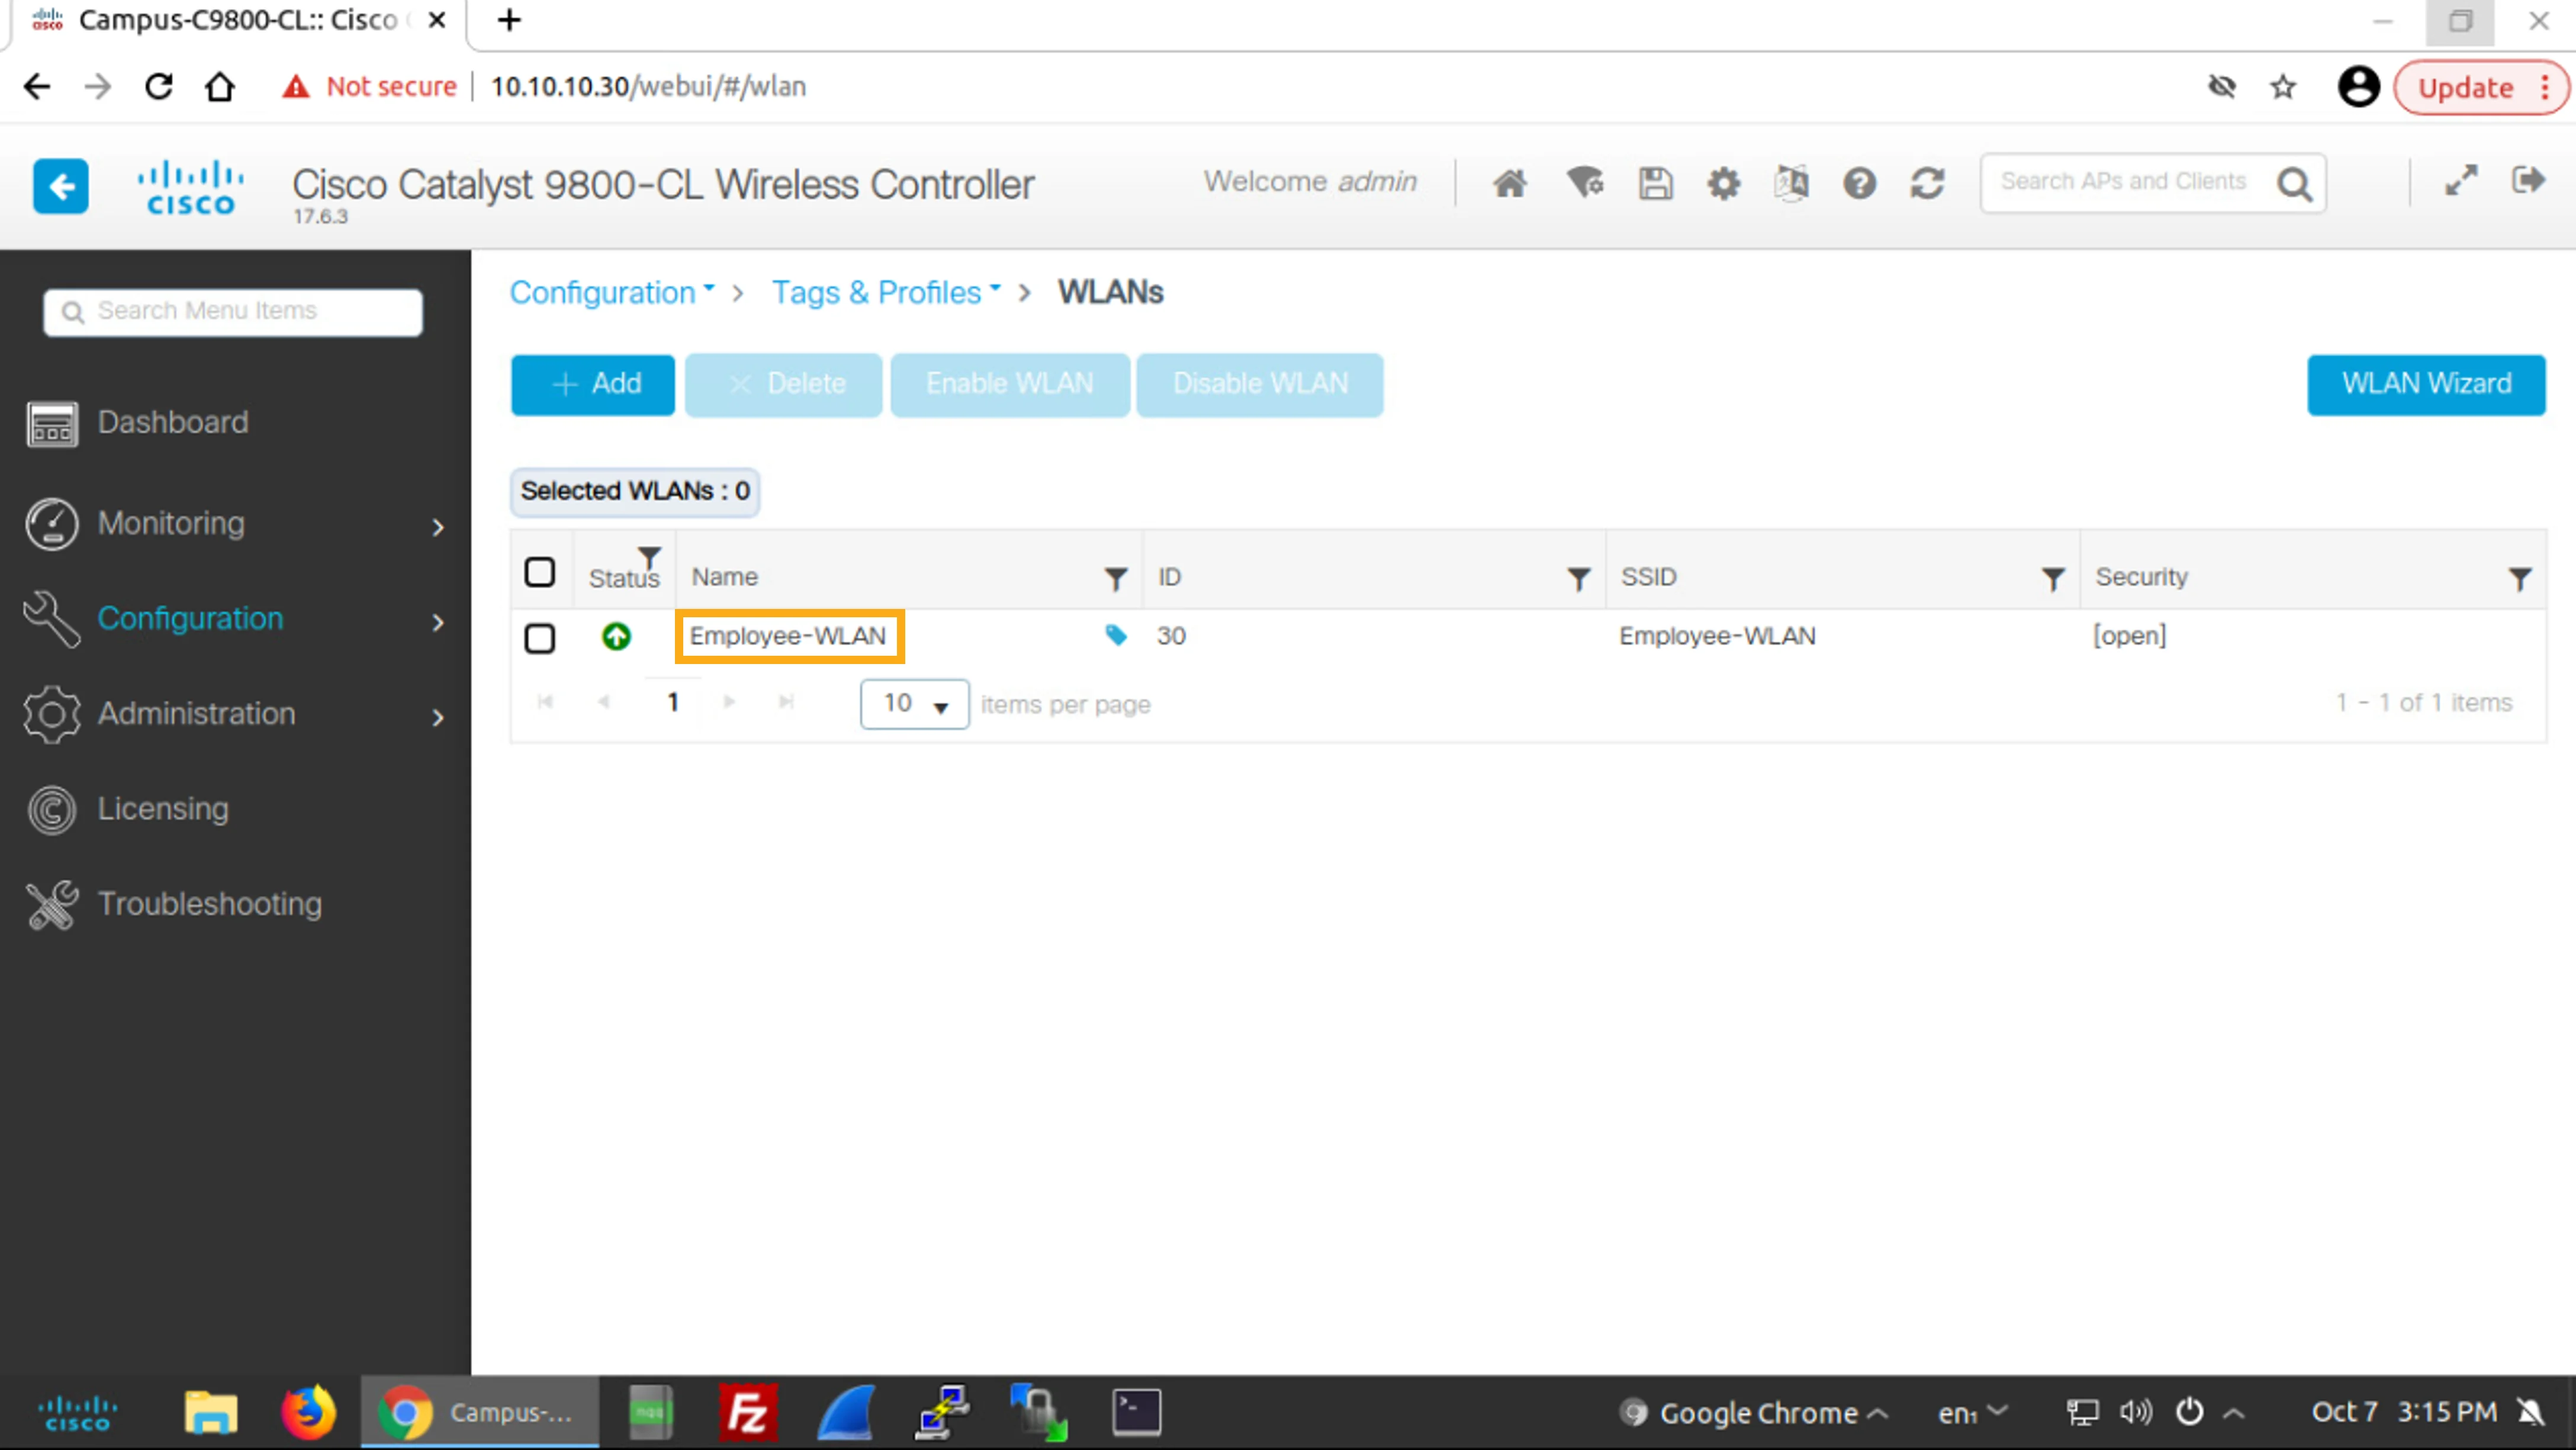The width and height of the screenshot is (2576, 1450).
Task: Click the Home icon in the controller header
Action: (1510, 183)
